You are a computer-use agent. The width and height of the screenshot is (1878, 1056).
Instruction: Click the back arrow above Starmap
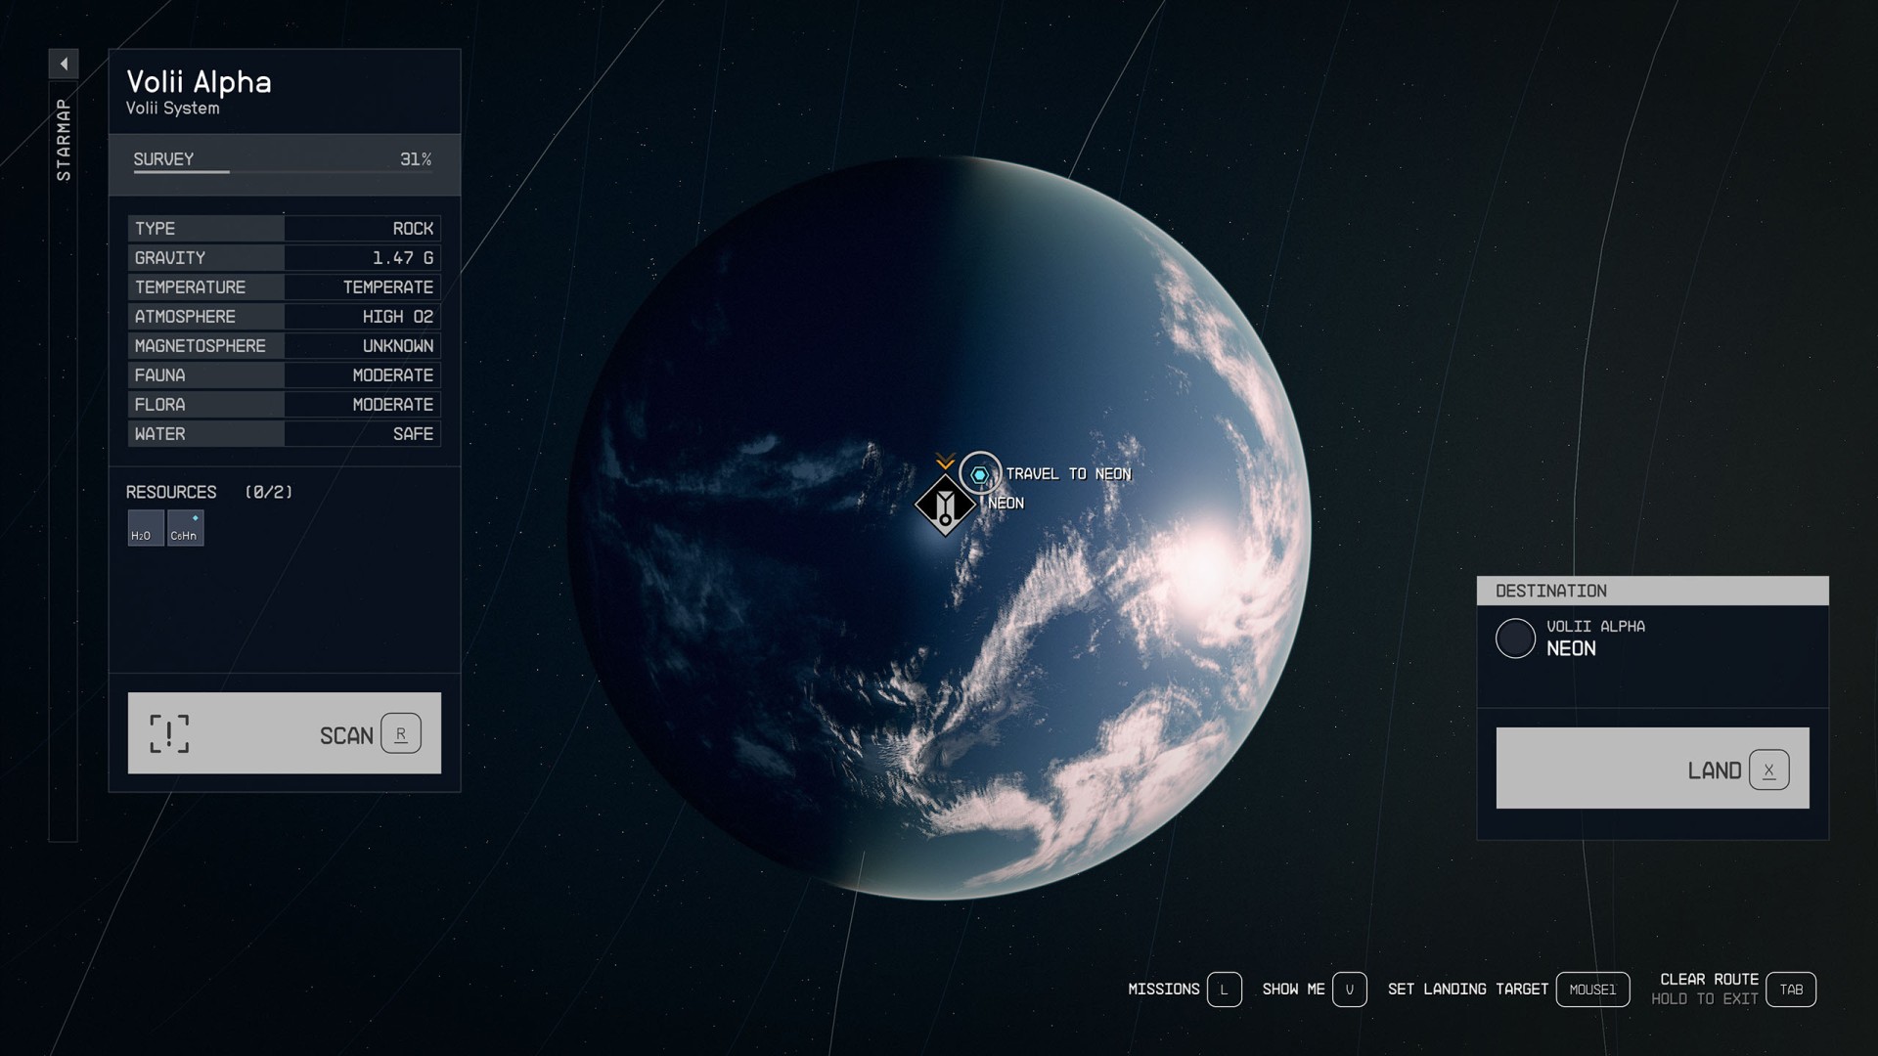pyautogui.click(x=64, y=64)
